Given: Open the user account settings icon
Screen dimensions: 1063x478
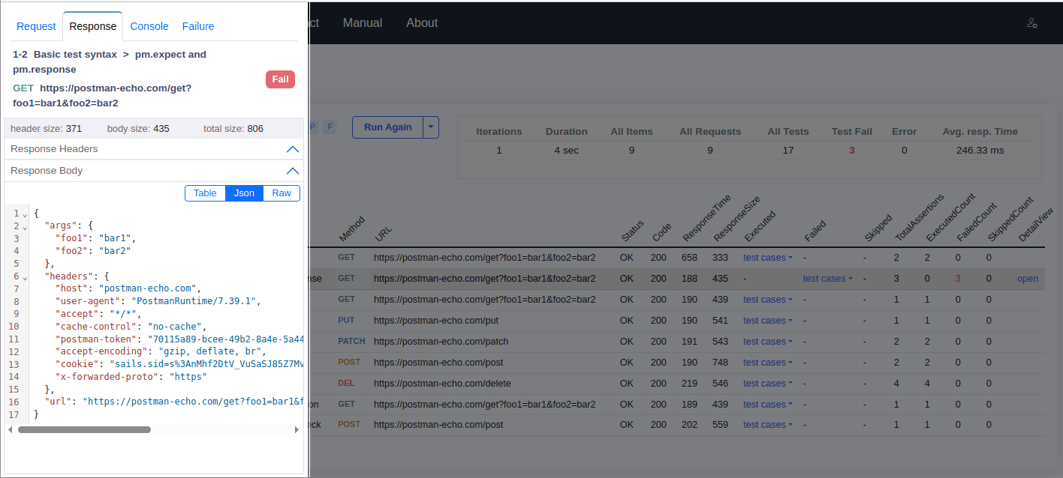Looking at the screenshot, I should (1031, 23).
